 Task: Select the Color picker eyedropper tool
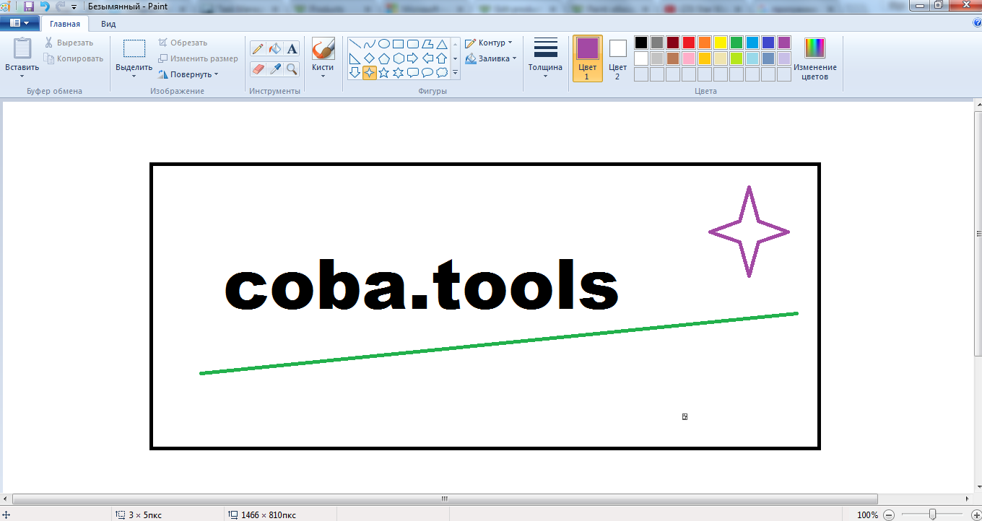pos(275,69)
